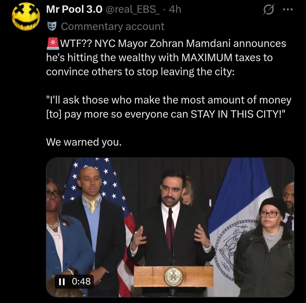Click the Grok slashed-circle icon
The width and height of the screenshot is (306, 303).
pos(269,9)
